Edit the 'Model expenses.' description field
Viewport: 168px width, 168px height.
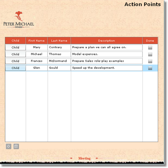tap(107, 54)
